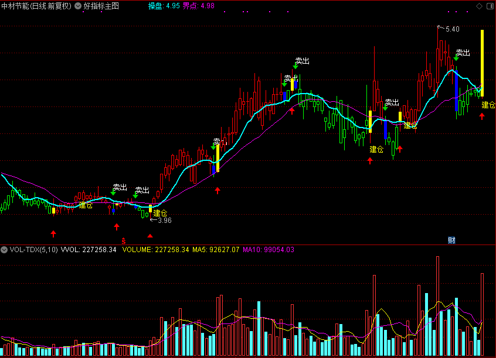The image size is (496, 358).
Task: Expand the VOL-TDX indicator dropdown arrow
Action: [4, 250]
